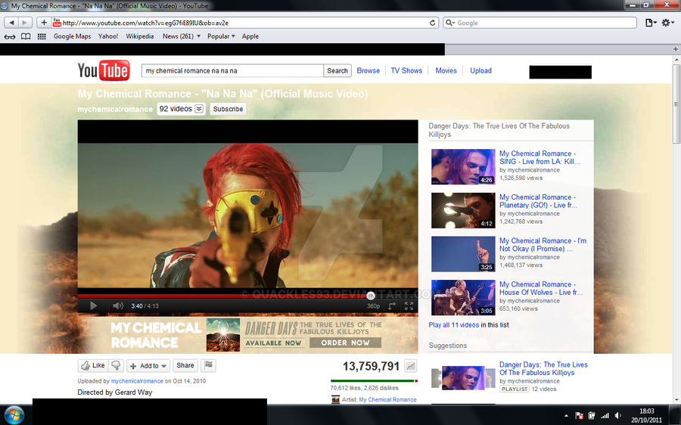The width and height of the screenshot is (681, 425).
Task: Open I'm Not Okay video title link
Action: [543, 245]
